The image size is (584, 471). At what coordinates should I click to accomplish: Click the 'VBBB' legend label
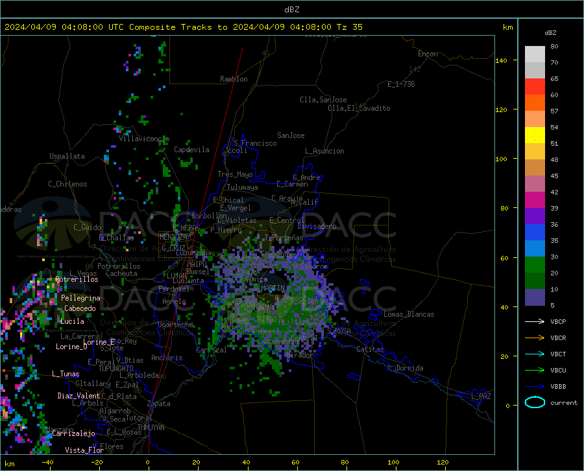click(558, 386)
